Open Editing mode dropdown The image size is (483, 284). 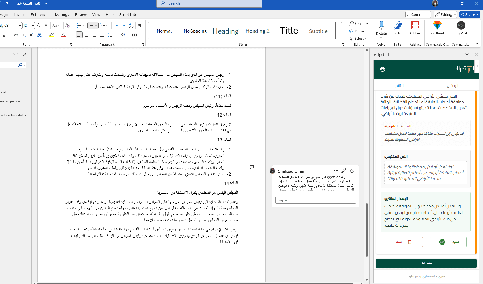pyautogui.click(x=445, y=14)
